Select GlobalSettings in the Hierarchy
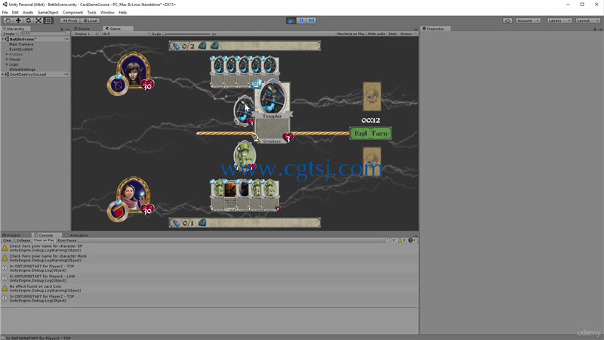This screenshot has width=604, height=340. pos(23,70)
